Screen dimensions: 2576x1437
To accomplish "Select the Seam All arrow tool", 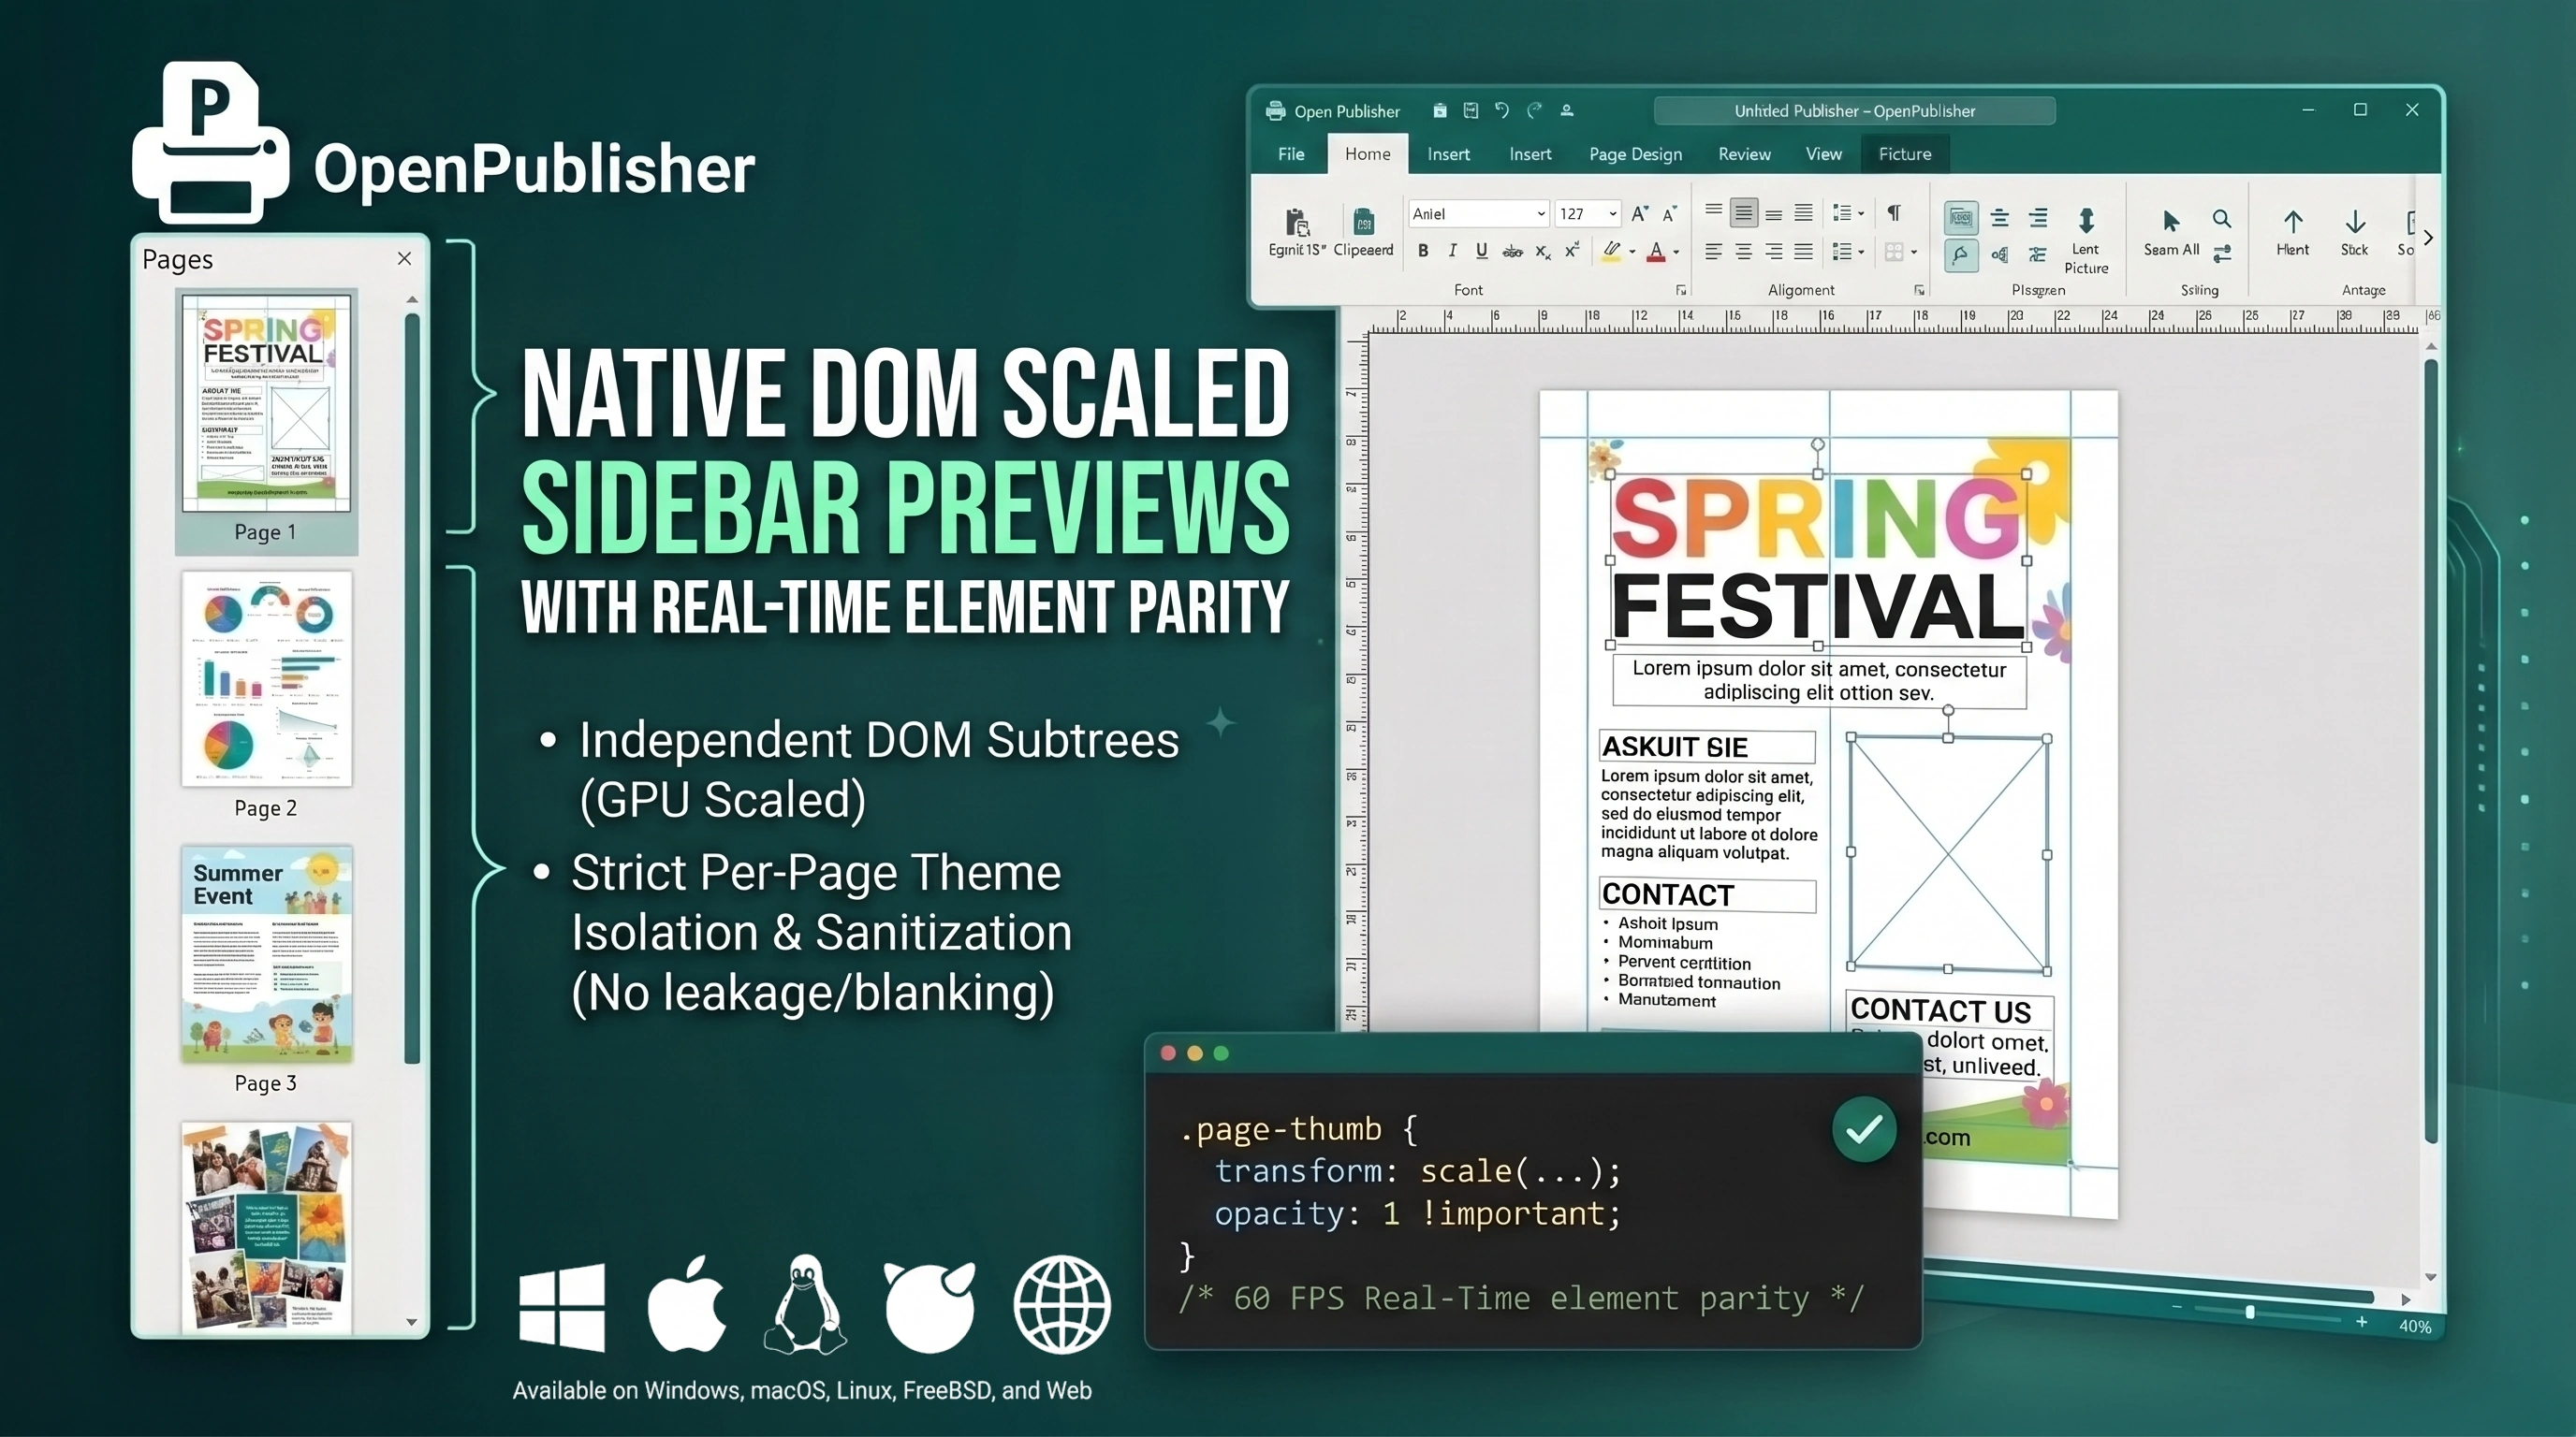I will (2170, 221).
